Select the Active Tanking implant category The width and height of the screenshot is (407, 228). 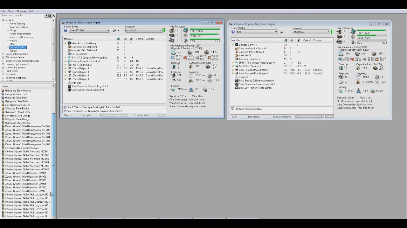tap(17, 24)
